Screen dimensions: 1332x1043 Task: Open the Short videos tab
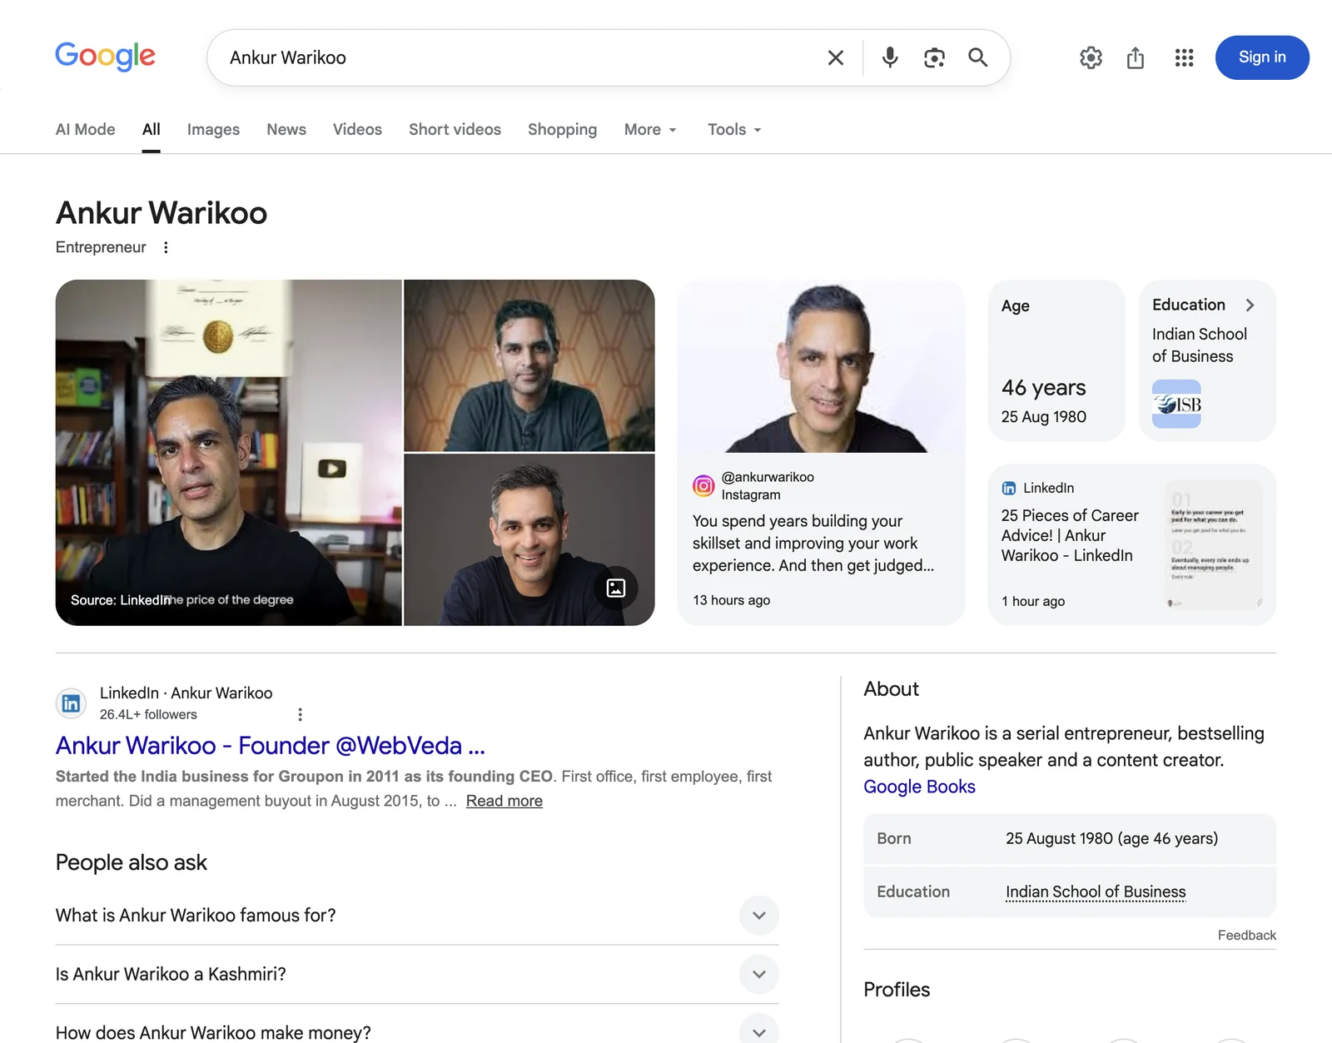click(x=455, y=129)
